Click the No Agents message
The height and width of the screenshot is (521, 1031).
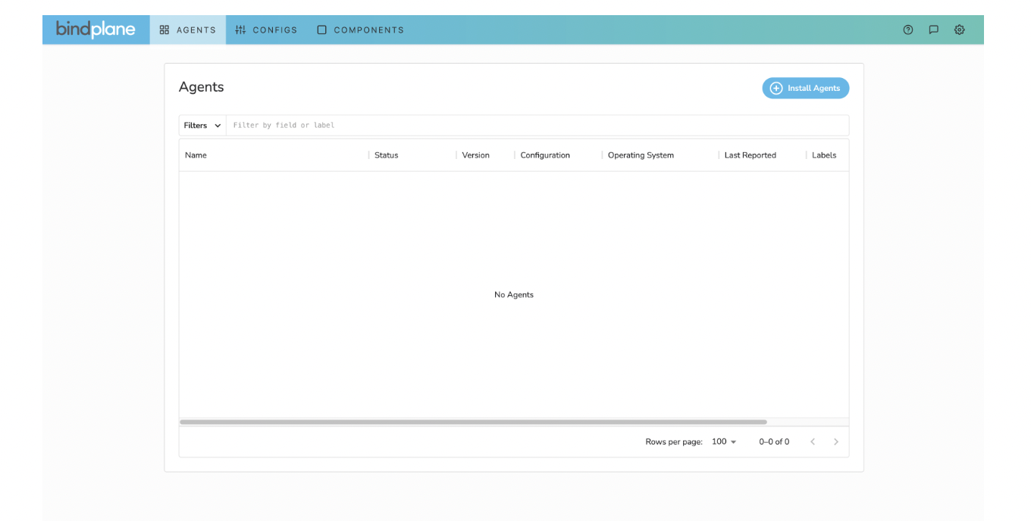(x=514, y=295)
